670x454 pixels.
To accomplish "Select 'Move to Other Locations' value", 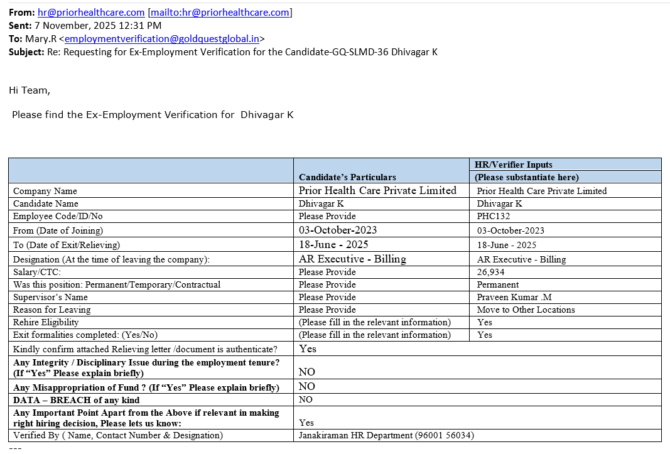I will click(x=526, y=310).
